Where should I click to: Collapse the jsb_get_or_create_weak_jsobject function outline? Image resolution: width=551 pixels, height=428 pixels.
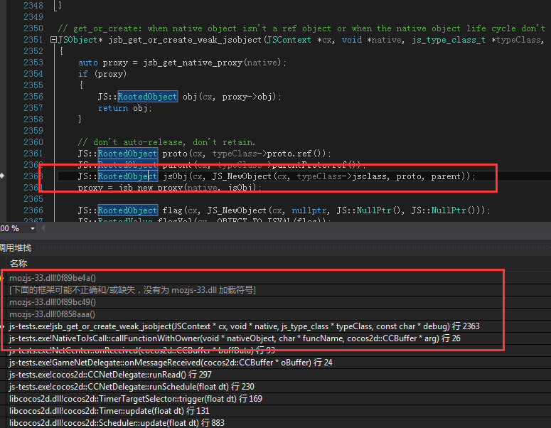click(x=53, y=40)
